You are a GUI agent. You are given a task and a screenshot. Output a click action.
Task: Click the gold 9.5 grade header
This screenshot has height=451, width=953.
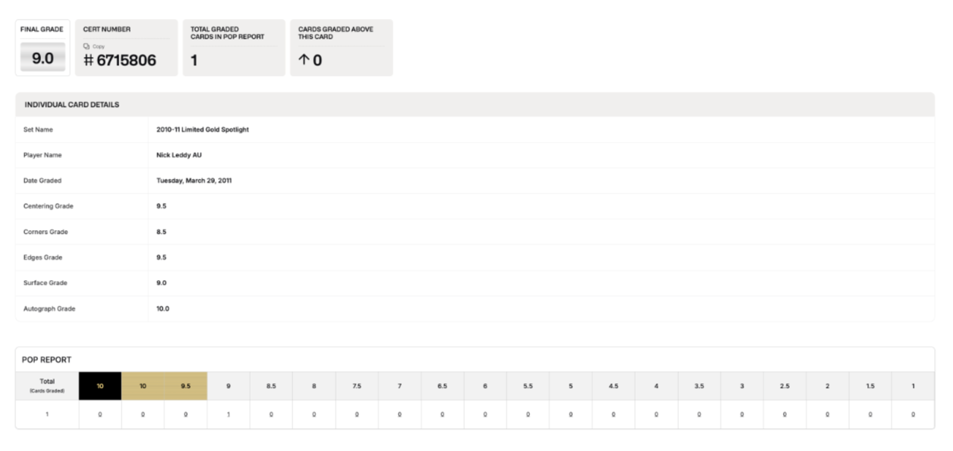click(185, 386)
